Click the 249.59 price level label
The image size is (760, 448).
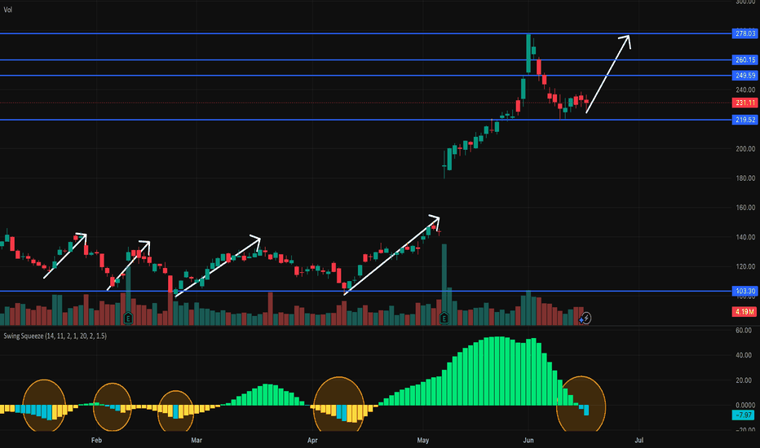coord(745,76)
